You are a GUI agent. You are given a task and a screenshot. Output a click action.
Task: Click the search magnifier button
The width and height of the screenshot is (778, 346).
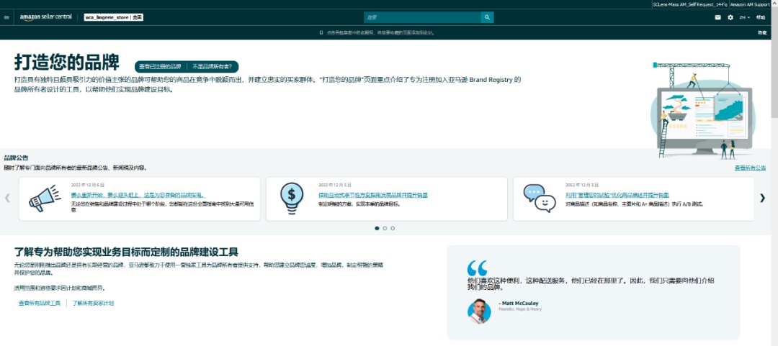click(x=487, y=17)
